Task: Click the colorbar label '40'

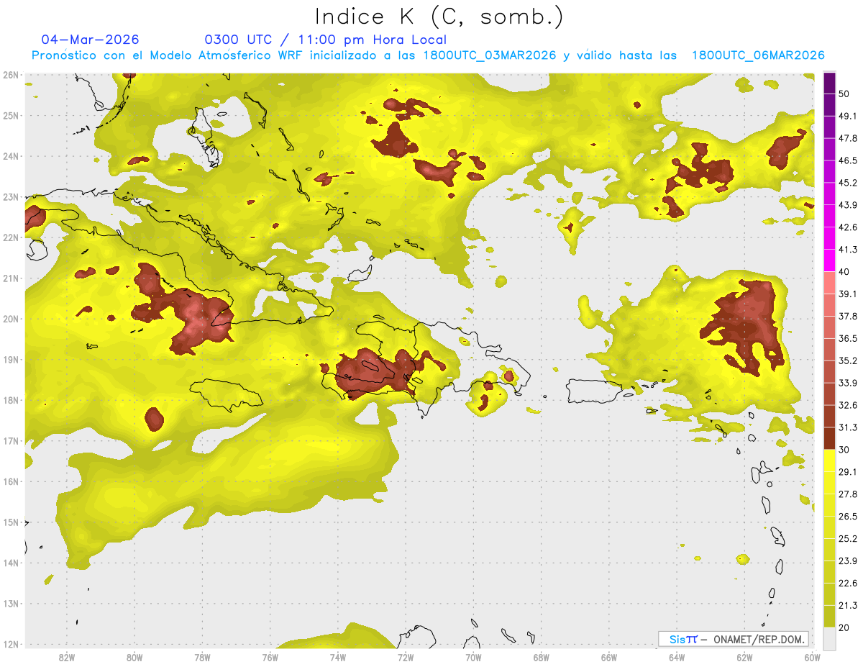Action: pos(844,272)
